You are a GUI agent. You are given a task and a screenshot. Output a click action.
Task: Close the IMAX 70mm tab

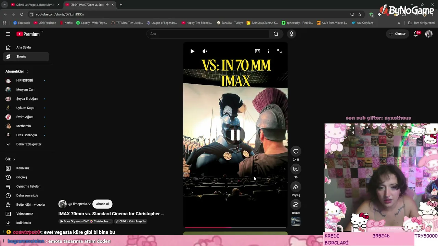[113, 5]
